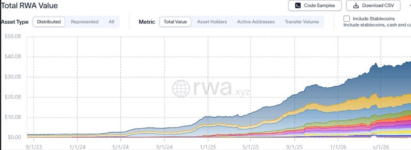Screen dimensions: 411x150
Task: Click the 9/1/25 x-axis date label
Action: pos(294,147)
